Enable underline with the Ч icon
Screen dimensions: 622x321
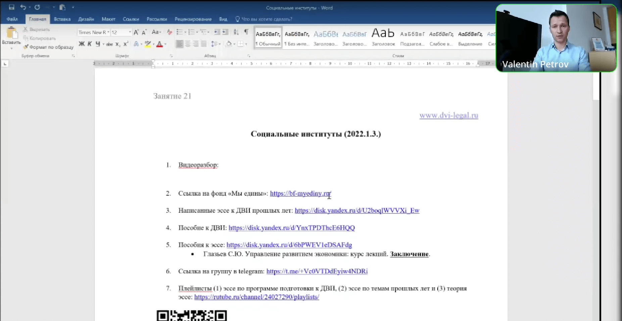tap(97, 44)
